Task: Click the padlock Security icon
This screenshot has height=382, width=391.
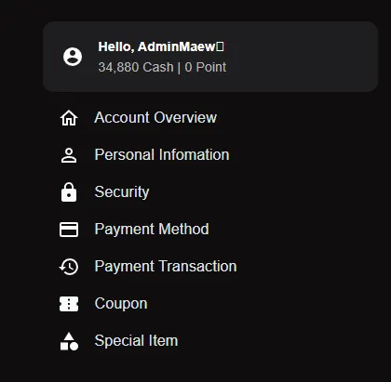Action: coord(69,192)
